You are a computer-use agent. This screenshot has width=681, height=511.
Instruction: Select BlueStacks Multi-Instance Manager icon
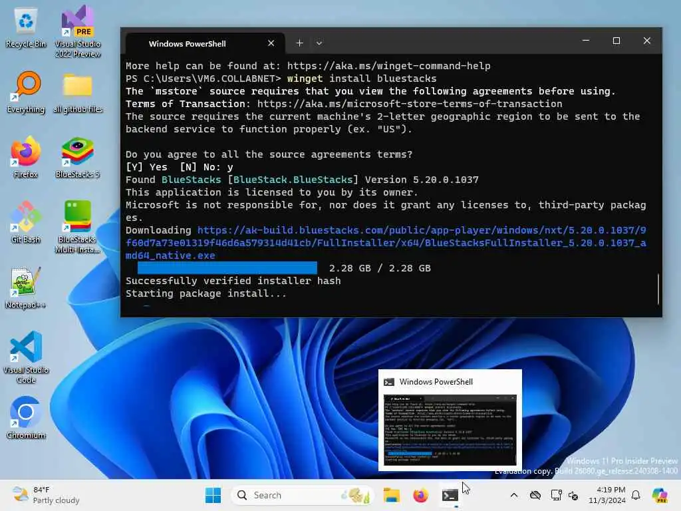click(x=78, y=227)
